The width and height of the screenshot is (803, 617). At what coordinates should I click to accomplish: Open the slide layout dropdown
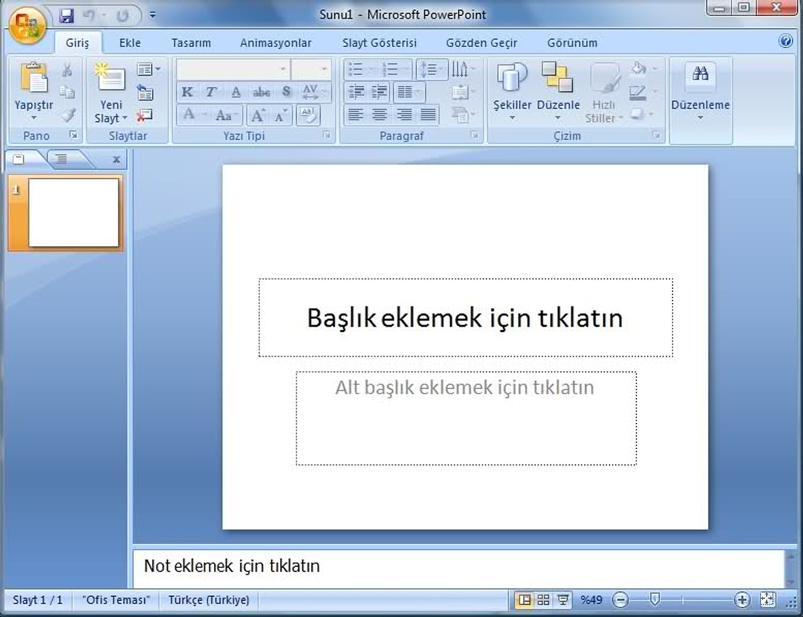tap(149, 70)
